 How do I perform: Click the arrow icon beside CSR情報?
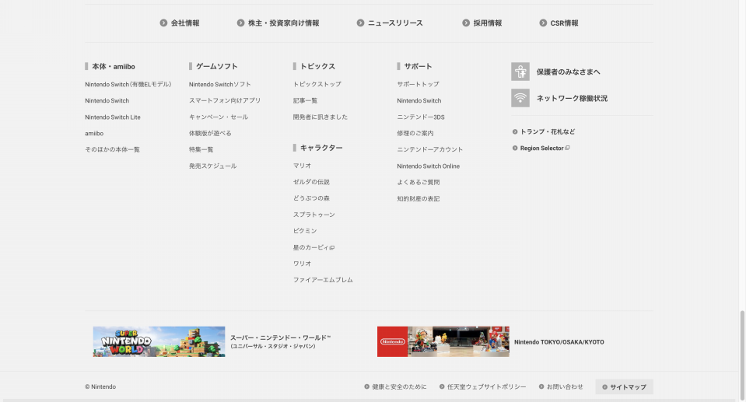pyautogui.click(x=543, y=23)
